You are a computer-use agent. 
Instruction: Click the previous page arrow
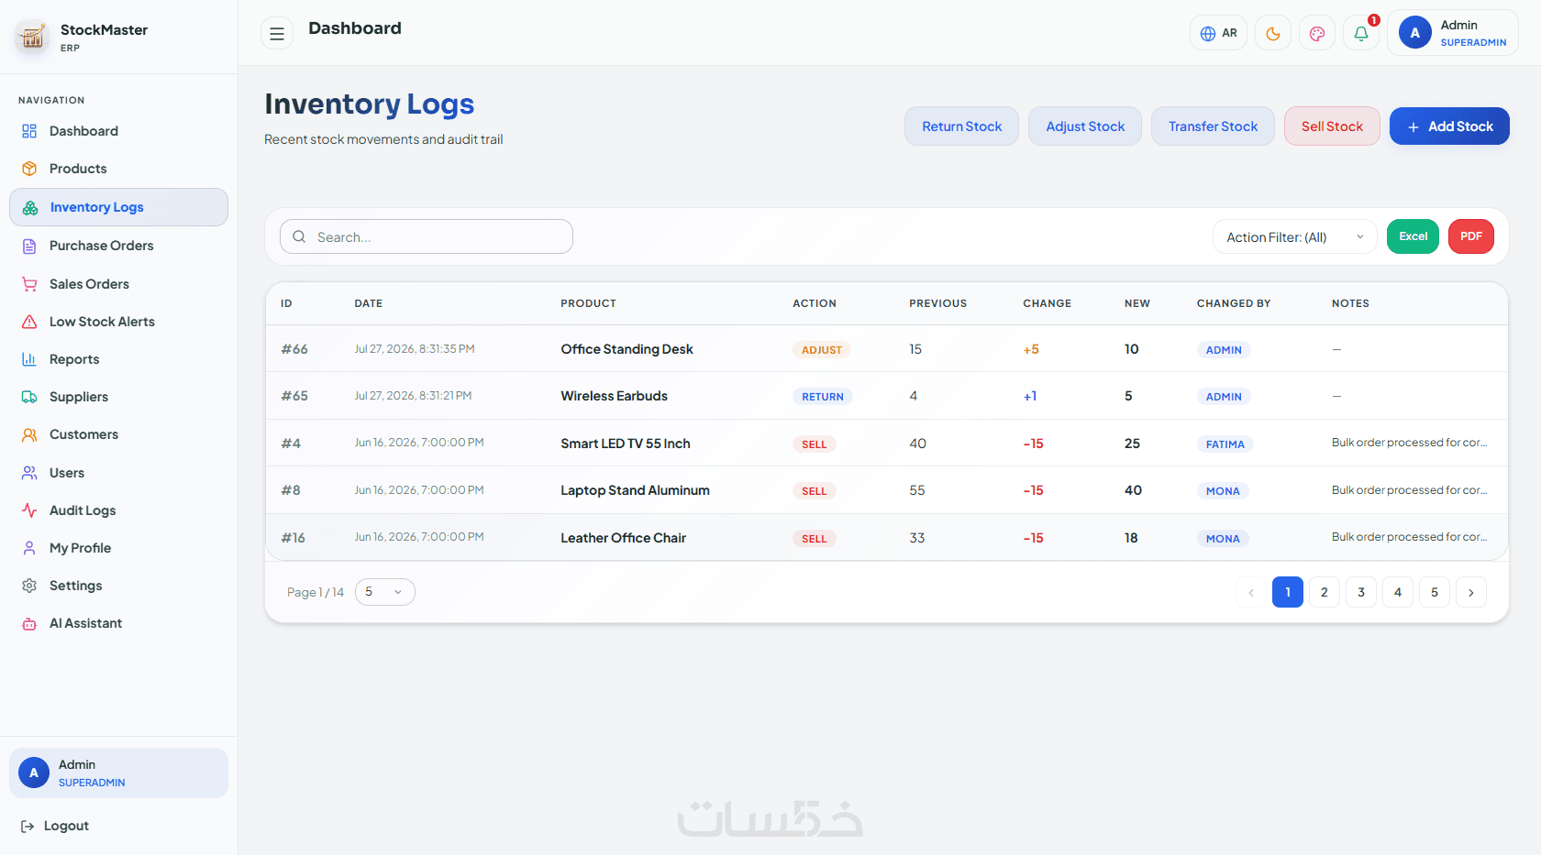tap(1251, 592)
